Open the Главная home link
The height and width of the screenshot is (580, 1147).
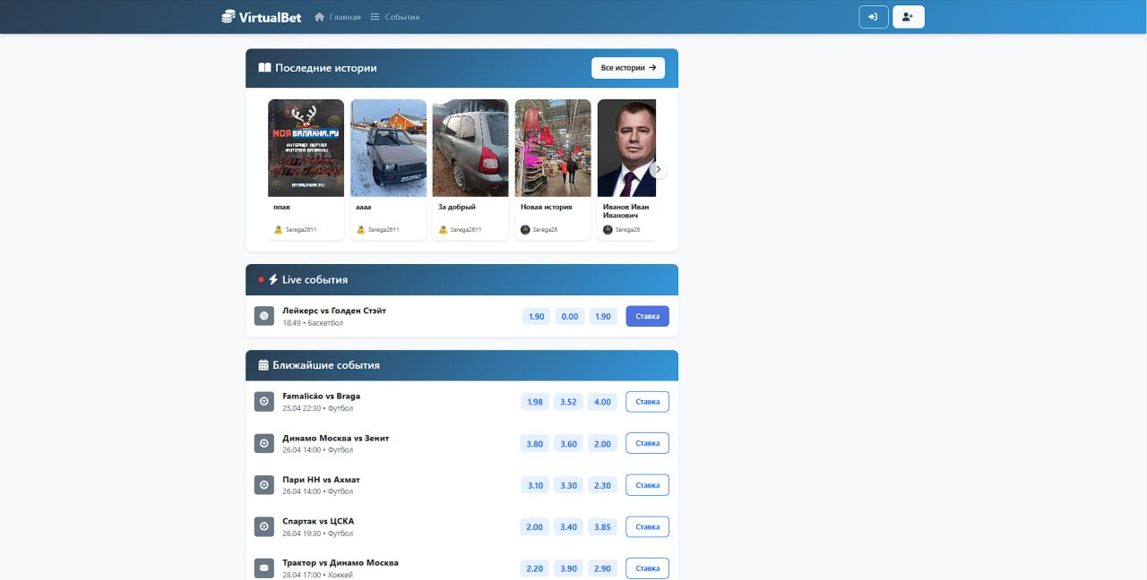pos(338,17)
